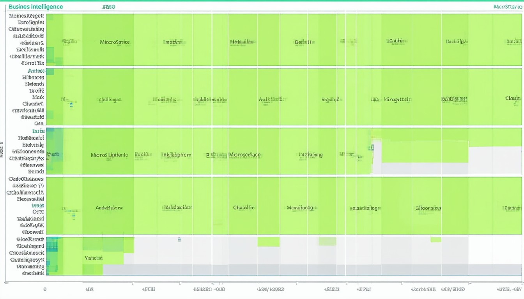Open the MonSttayic link at top right

[x=507, y=7]
